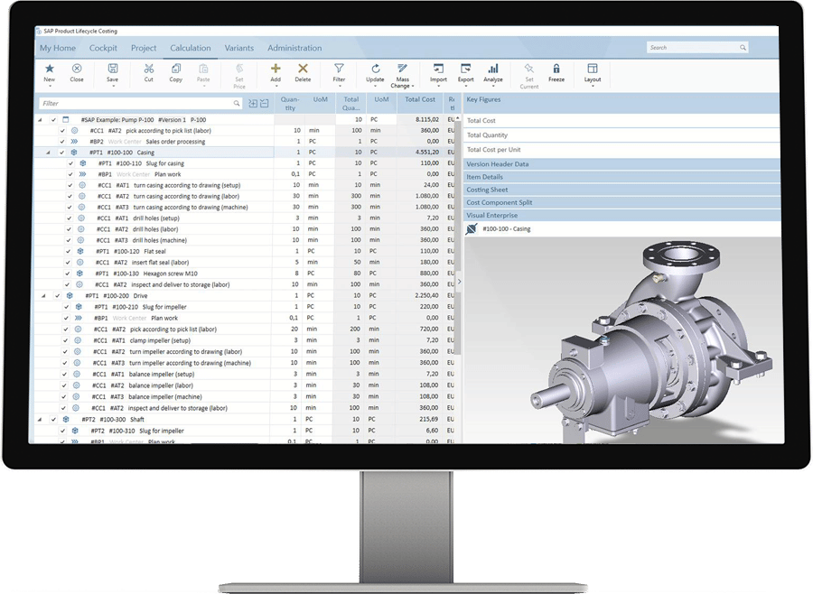Toggle checkbox for clamp impeller (setup) row
Viewport: 813px width, 594px height.
click(65, 340)
